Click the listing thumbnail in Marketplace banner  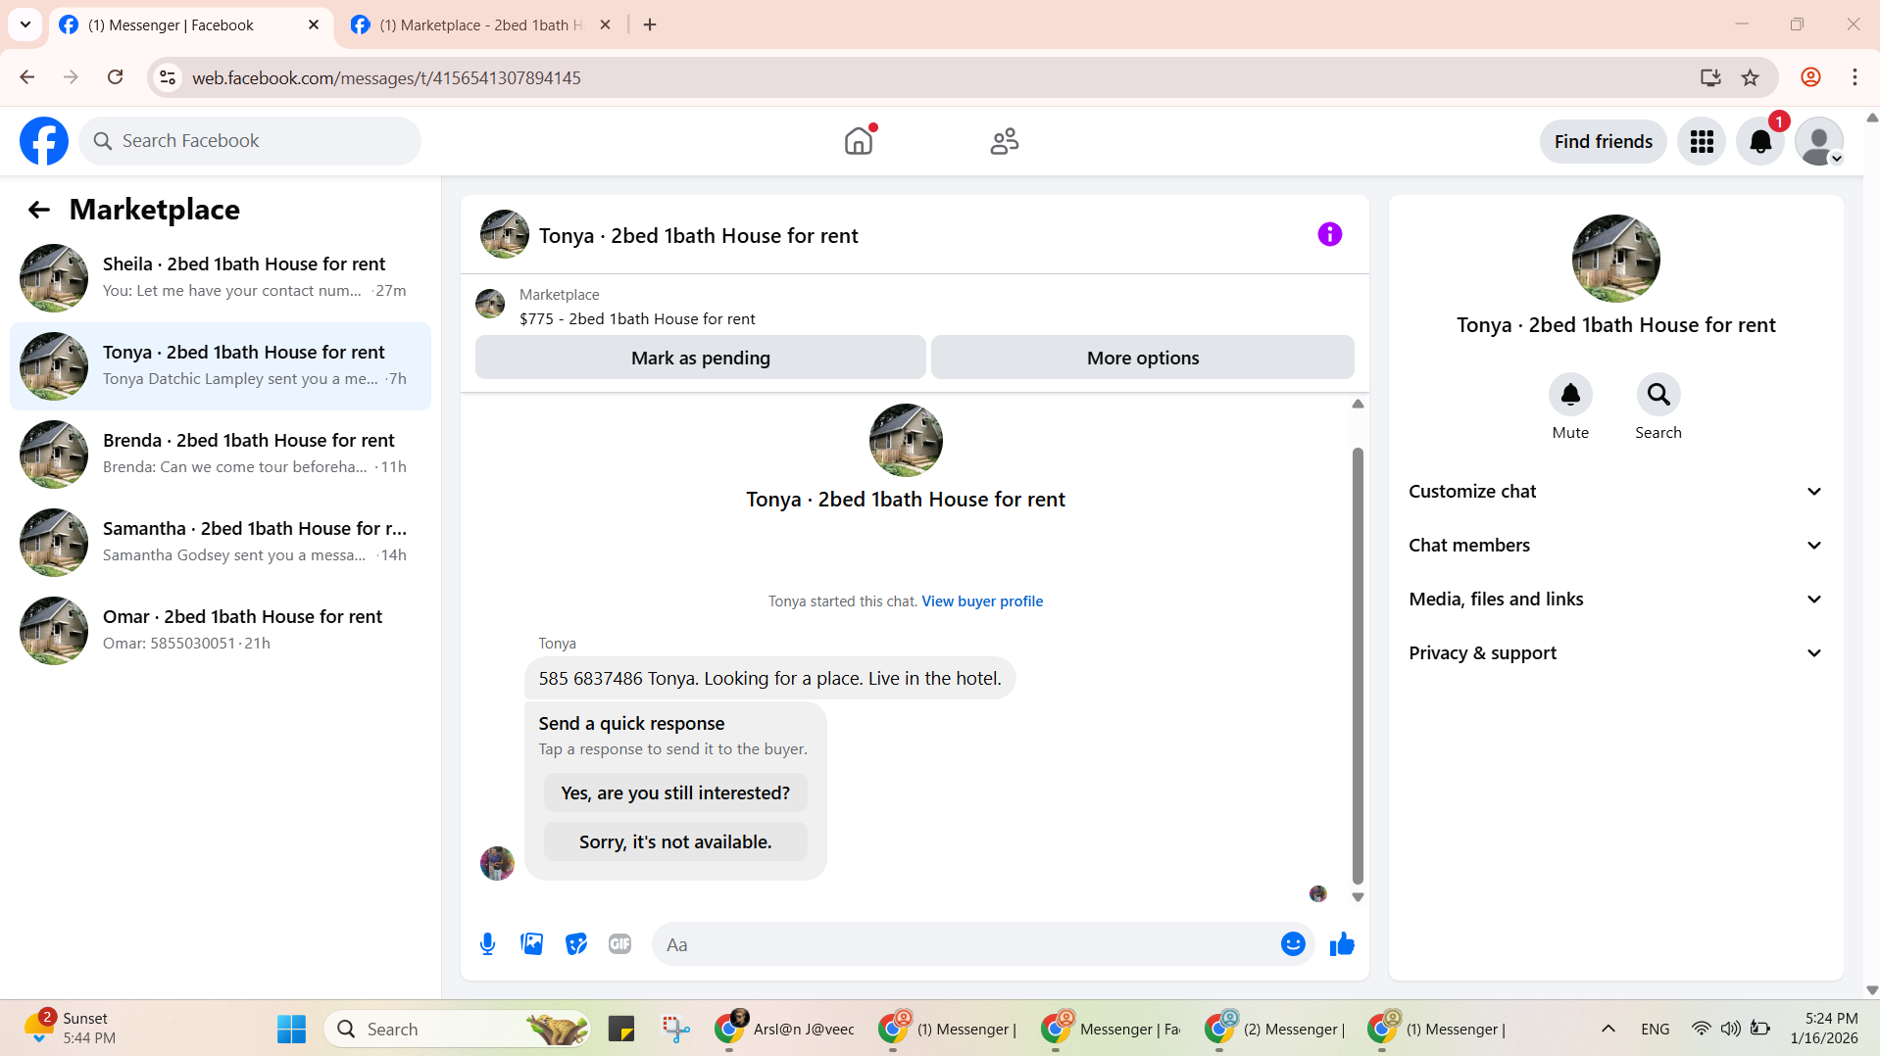490,304
